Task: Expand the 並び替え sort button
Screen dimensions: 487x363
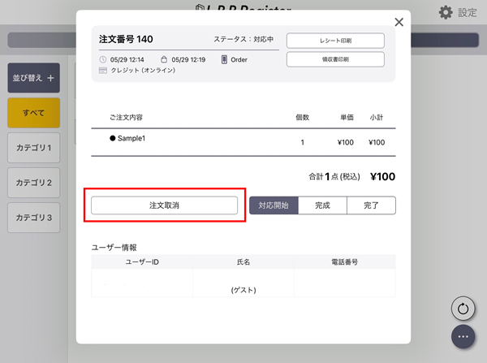Action: pos(33,78)
